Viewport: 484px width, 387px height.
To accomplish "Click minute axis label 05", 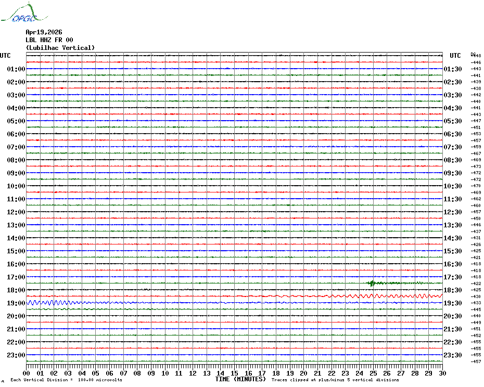I will click(96, 373).
